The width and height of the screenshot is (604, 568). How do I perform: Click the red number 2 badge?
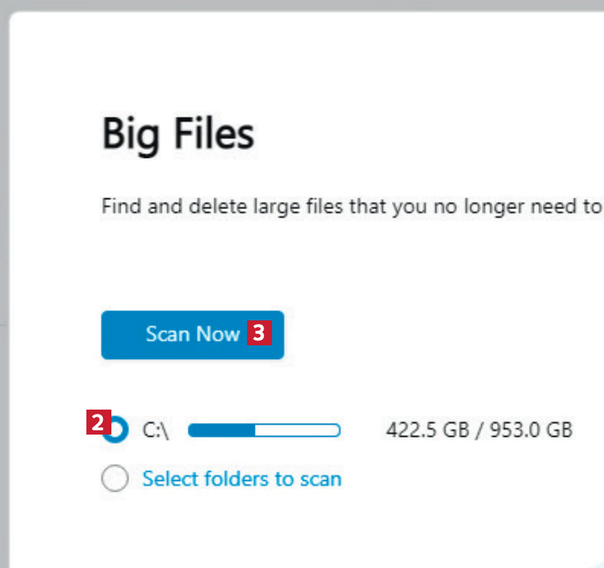coord(97,422)
